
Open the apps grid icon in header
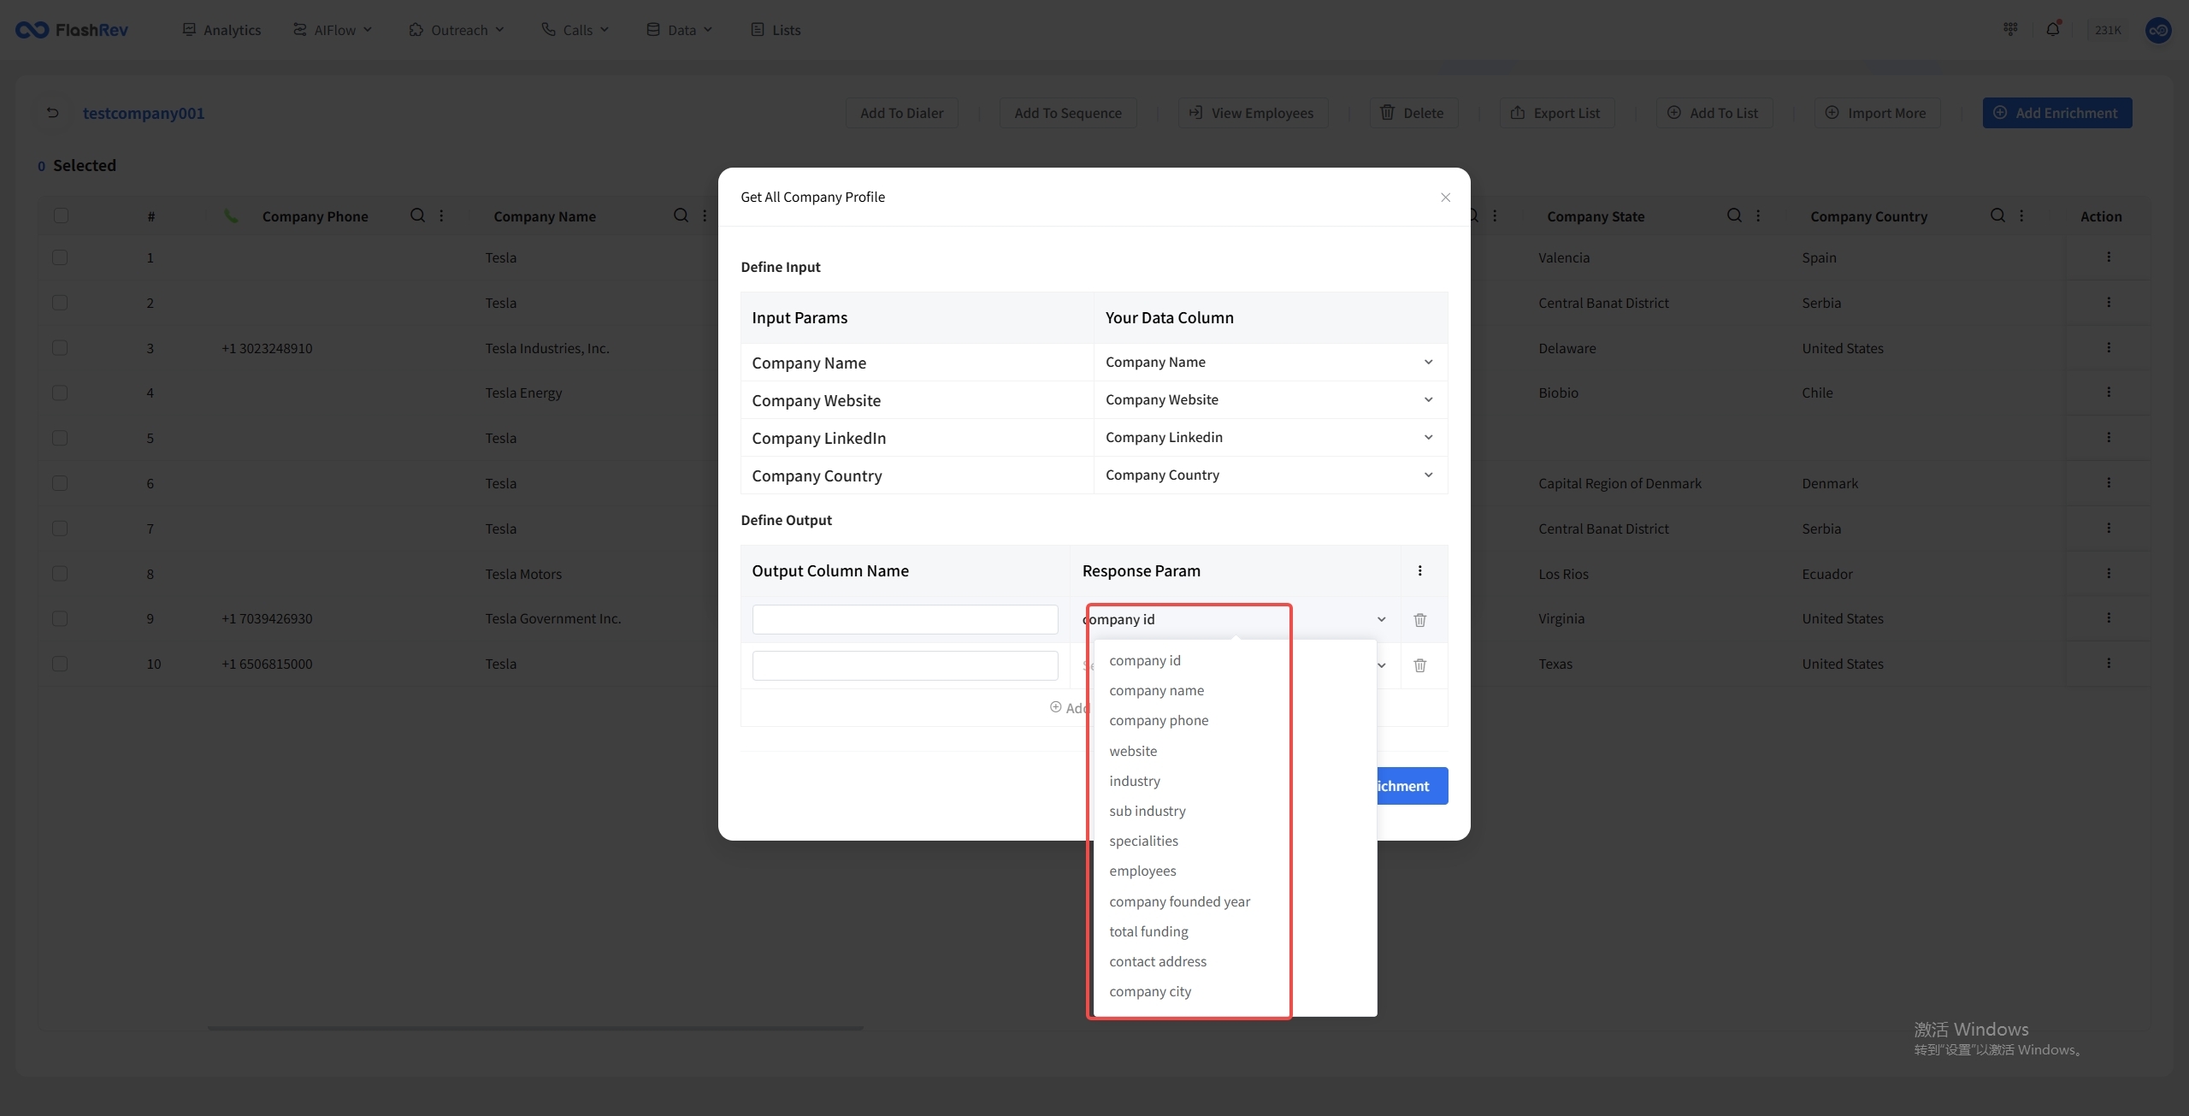pyautogui.click(x=2010, y=30)
